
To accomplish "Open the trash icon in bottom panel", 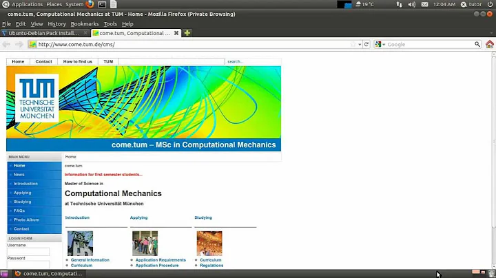I will pyautogui.click(x=491, y=274).
